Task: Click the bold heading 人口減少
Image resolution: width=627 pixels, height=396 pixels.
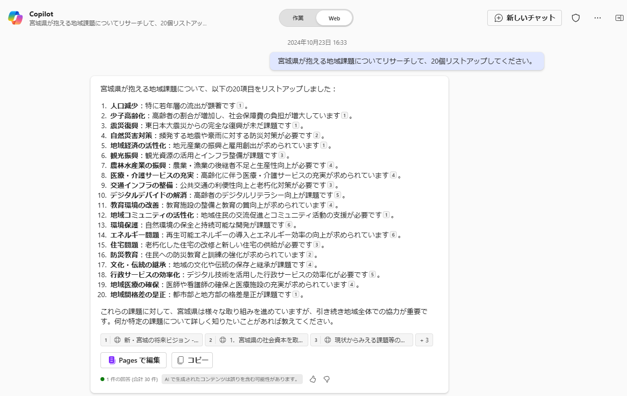Action: click(x=124, y=105)
